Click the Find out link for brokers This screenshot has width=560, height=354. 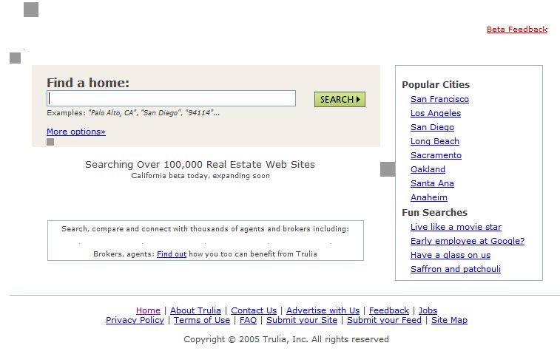pos(172,254)
